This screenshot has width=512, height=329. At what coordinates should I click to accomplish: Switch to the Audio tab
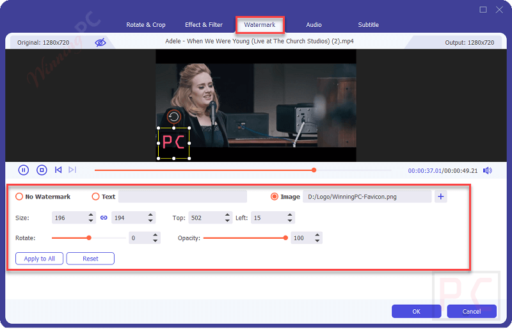coord(314,25)
